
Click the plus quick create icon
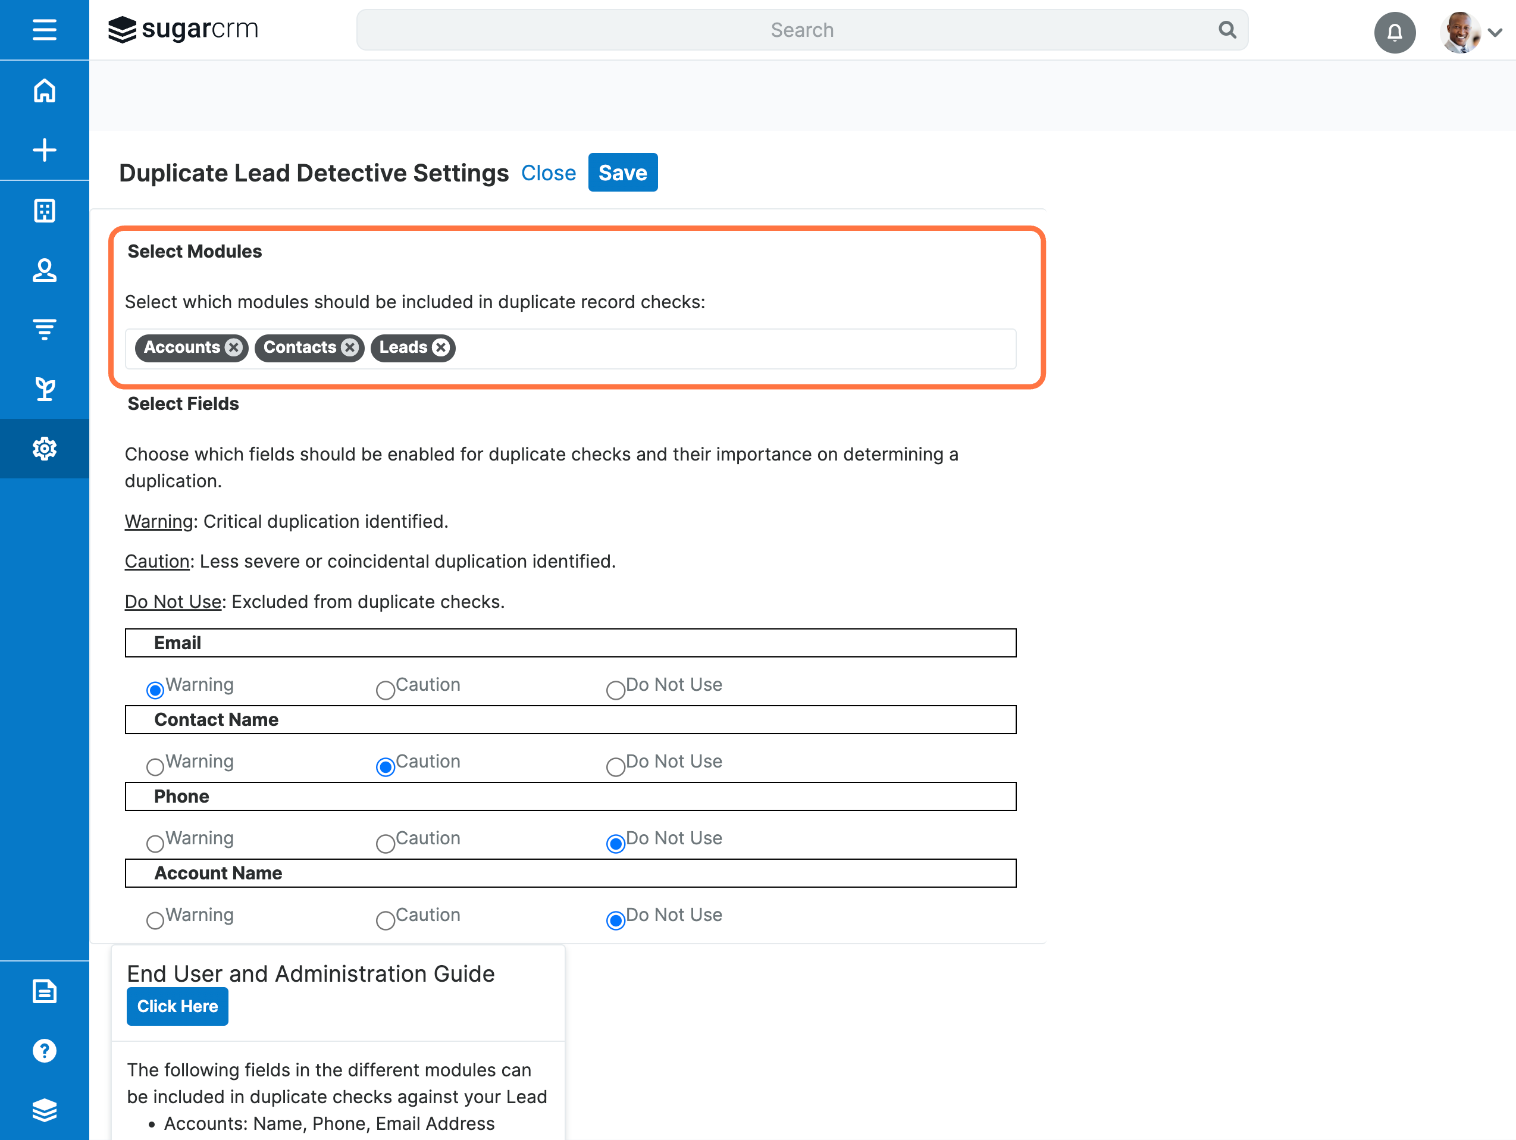pyautogui.click(x=45, y=150)
